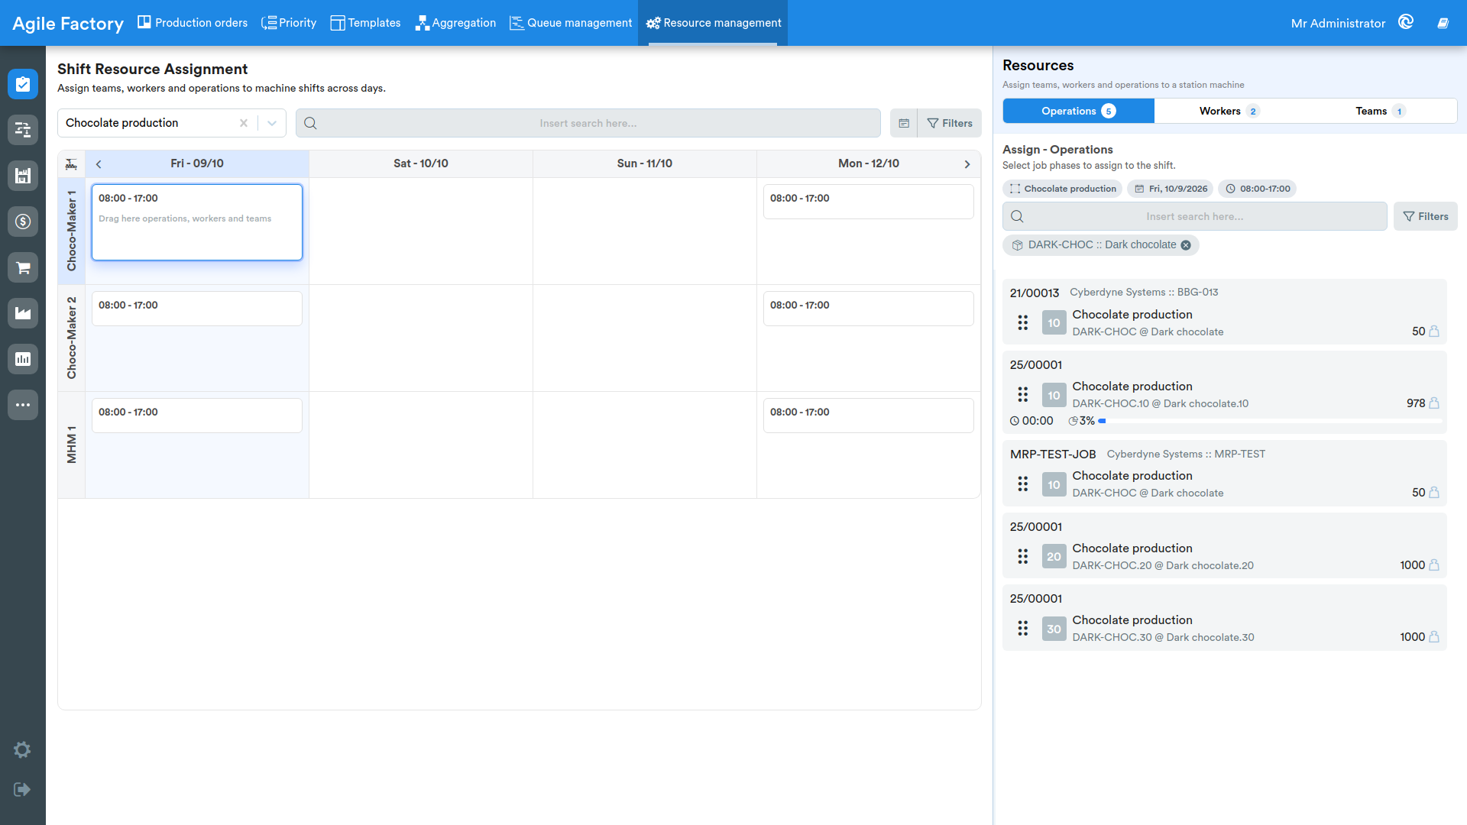This screenshot has width=1467, height=825.
Task: Open Queue management menu
Action: (571, 23)
